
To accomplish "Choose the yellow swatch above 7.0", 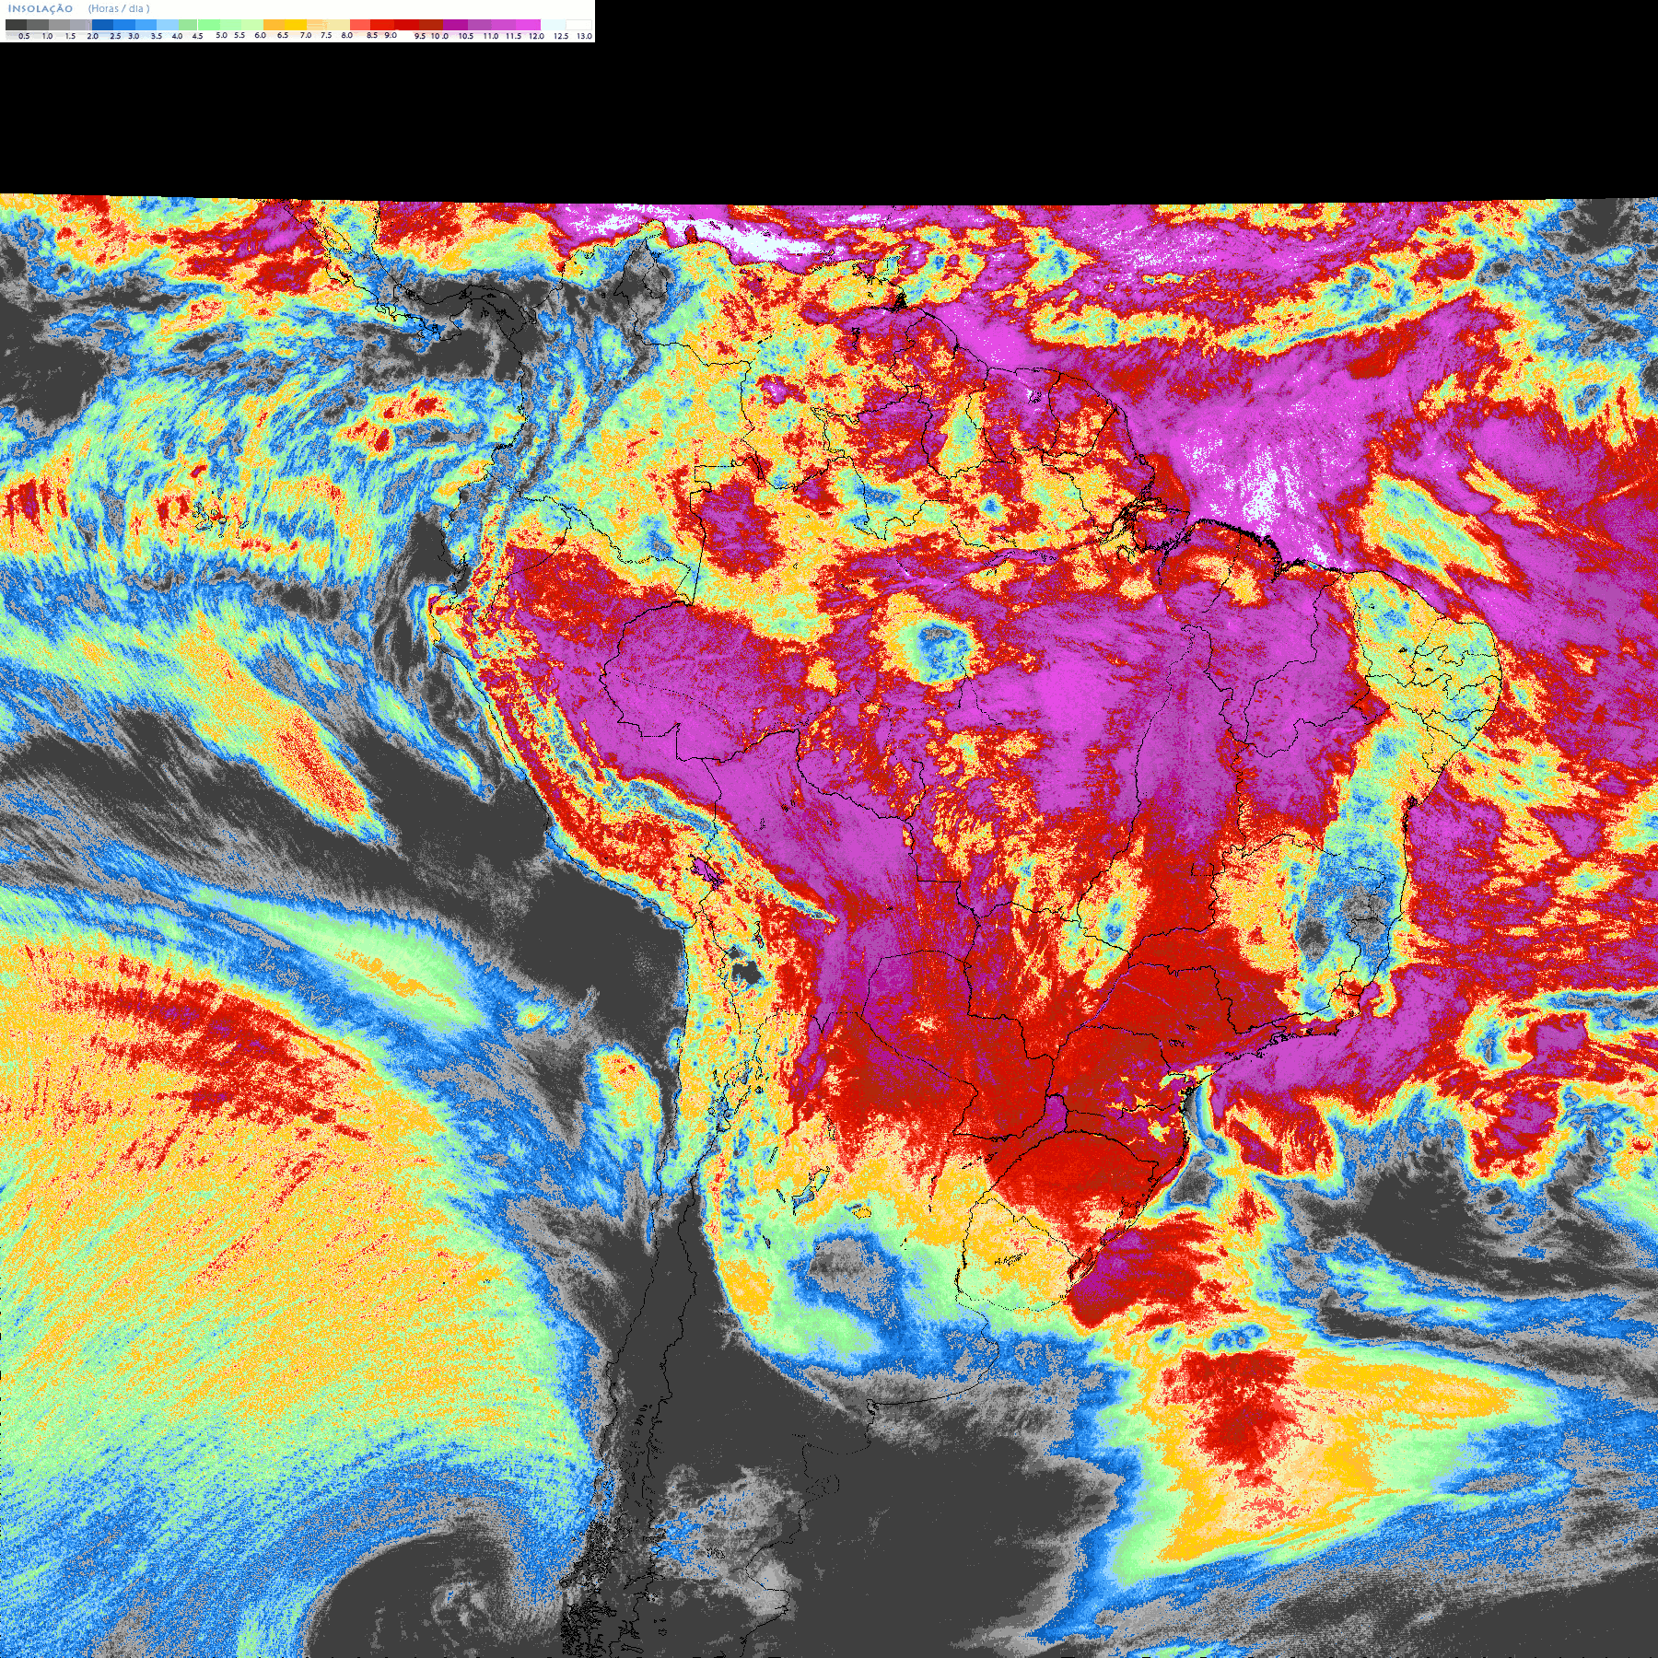I will point(296,25).
